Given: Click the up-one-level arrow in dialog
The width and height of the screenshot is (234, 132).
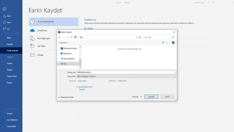Looking at the screenshot, I should pos(72,37).
